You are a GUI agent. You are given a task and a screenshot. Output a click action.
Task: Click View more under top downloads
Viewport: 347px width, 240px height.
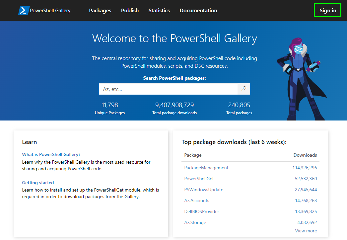[x=306, y=231]
